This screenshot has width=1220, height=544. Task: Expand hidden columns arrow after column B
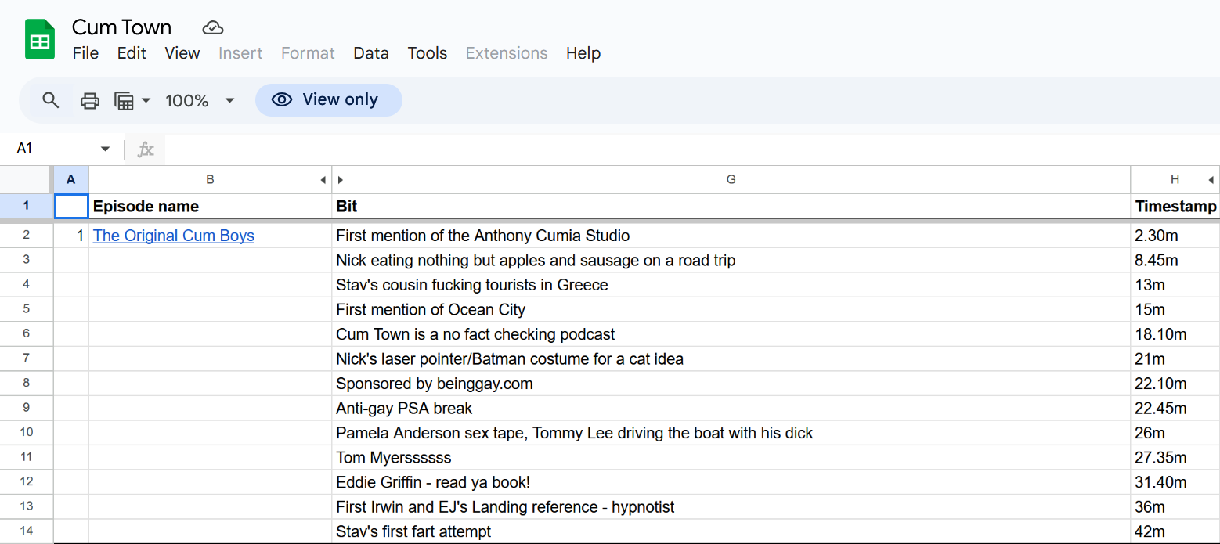tap(323, 180)
